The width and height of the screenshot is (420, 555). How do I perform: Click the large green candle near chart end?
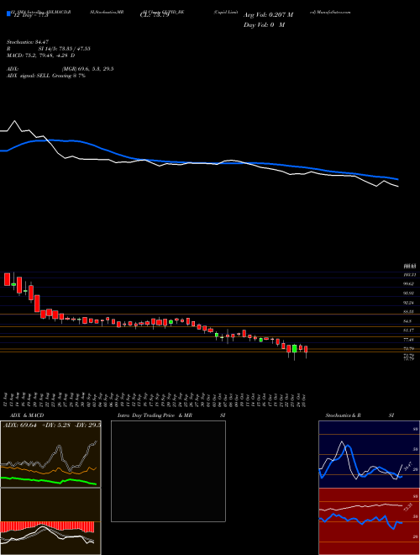[294, 349]
